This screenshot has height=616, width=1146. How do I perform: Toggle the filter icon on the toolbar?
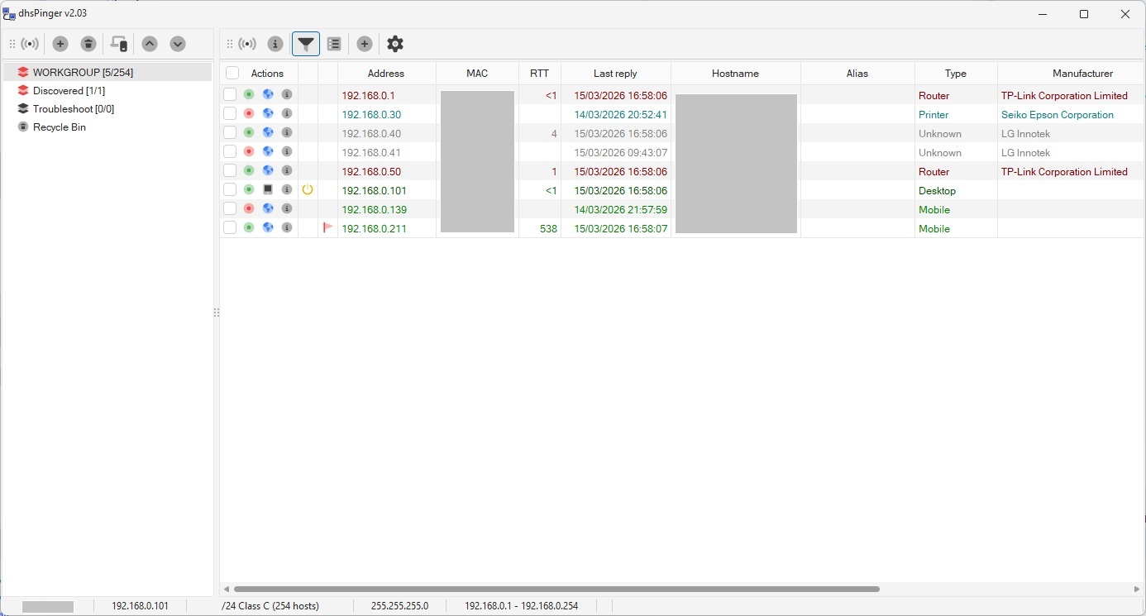tap(306, 44)
